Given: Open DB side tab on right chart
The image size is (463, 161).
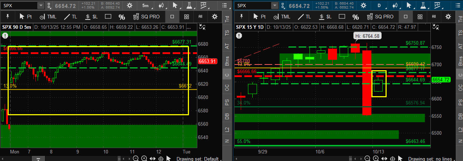Looking at the screenshot, I should (460, 116).
